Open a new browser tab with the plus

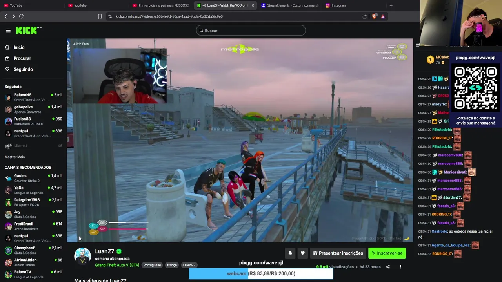click(391, 5)
